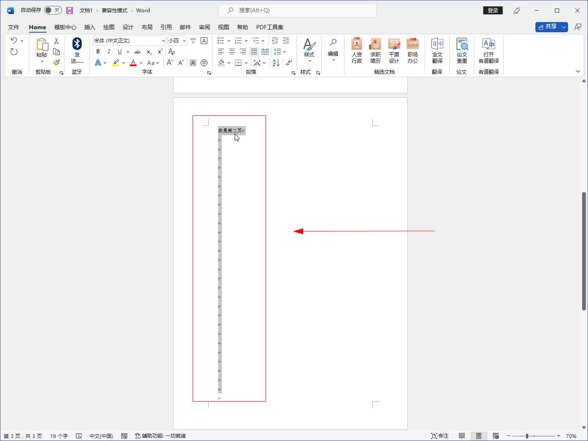Click 专注 focus mode button

(440, 436)
